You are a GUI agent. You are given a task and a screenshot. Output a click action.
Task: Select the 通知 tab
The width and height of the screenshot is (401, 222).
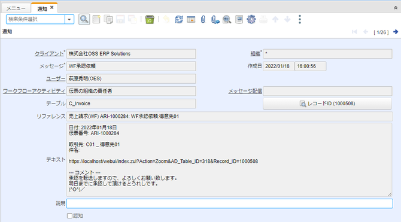point(42,9)
